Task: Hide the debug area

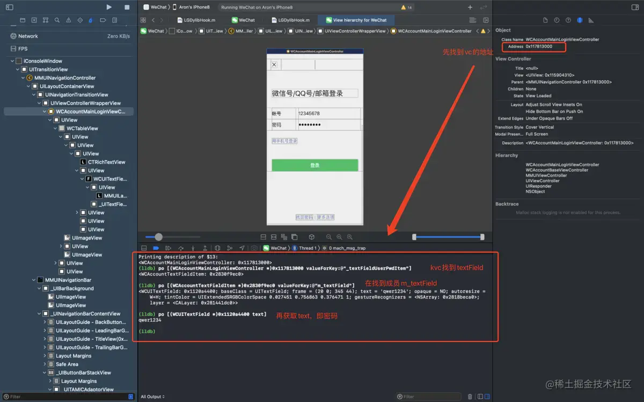Action: [144, 248]
